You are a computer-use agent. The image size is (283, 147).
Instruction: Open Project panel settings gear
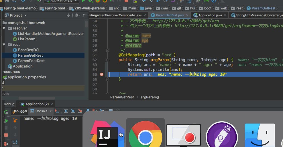[x=77, y=15]
